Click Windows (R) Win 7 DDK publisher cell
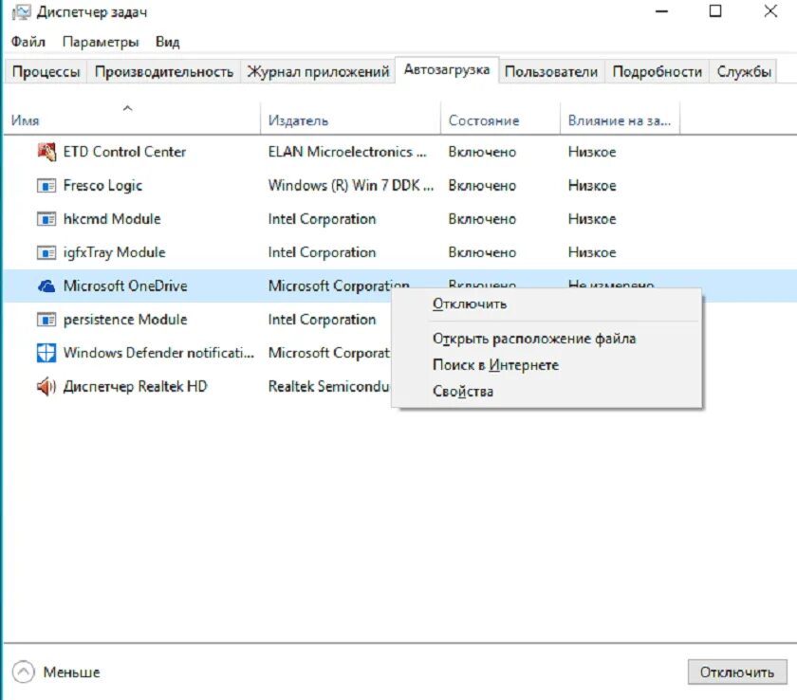 point(351,185)
